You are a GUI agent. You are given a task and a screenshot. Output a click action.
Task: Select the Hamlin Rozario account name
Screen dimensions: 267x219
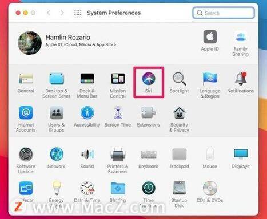pyautogui.click(x=68, y=37)
